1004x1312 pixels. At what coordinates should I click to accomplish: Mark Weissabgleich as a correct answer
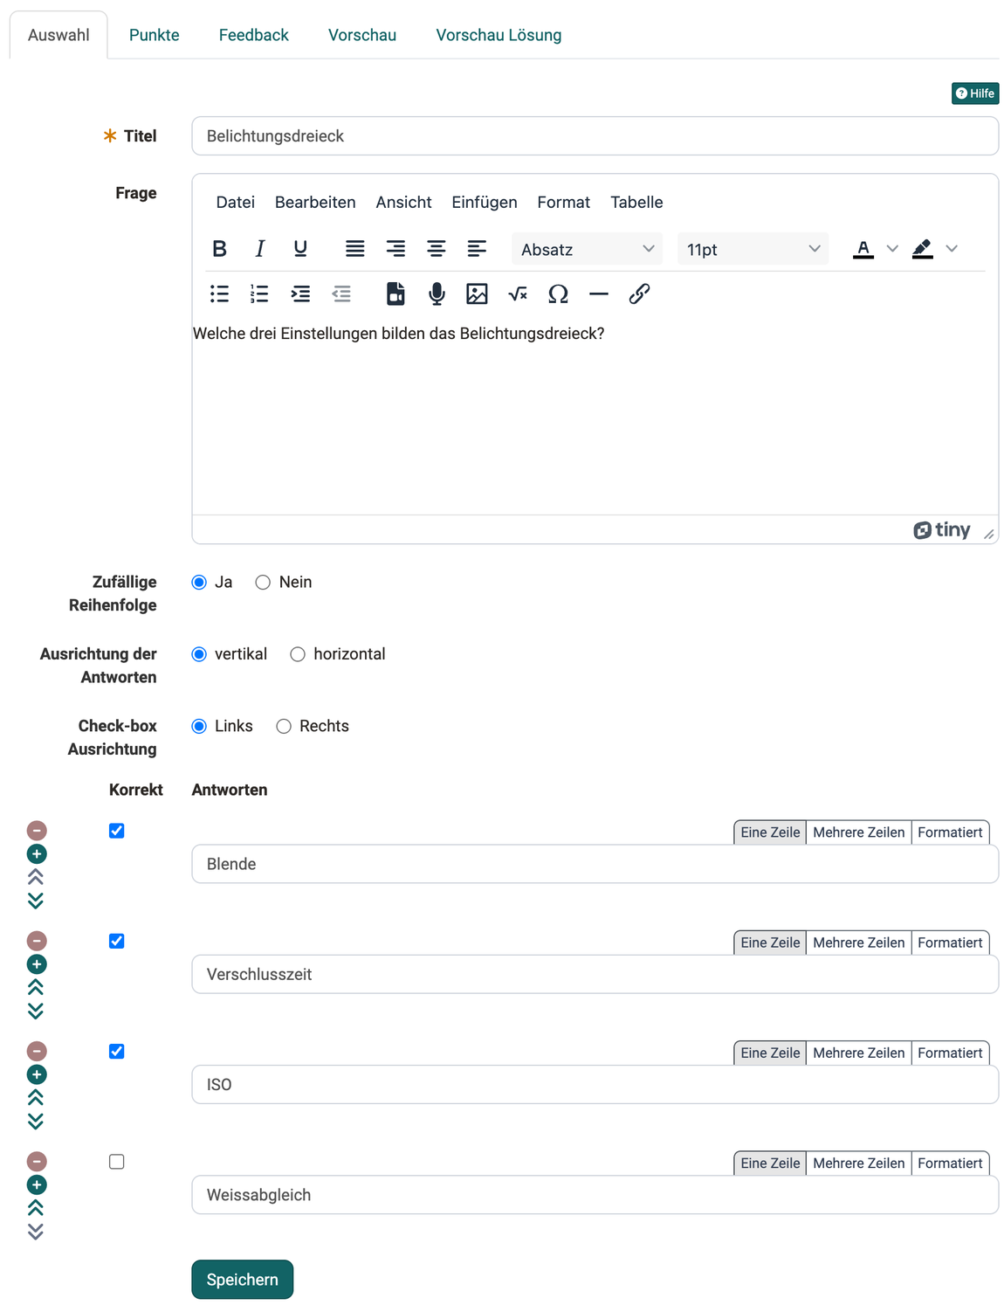(x=117, y=1162)
